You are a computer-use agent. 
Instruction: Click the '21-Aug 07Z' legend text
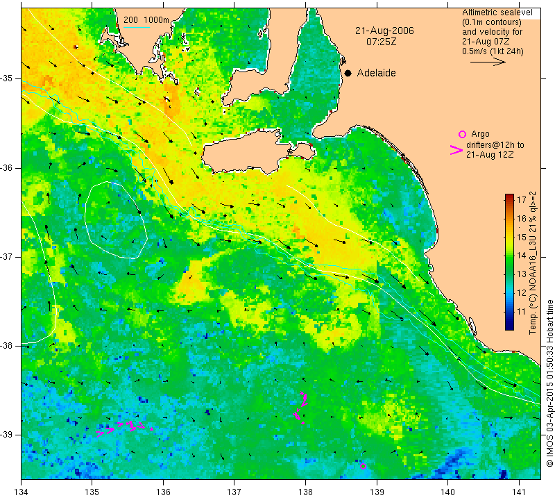pos(486,42)
